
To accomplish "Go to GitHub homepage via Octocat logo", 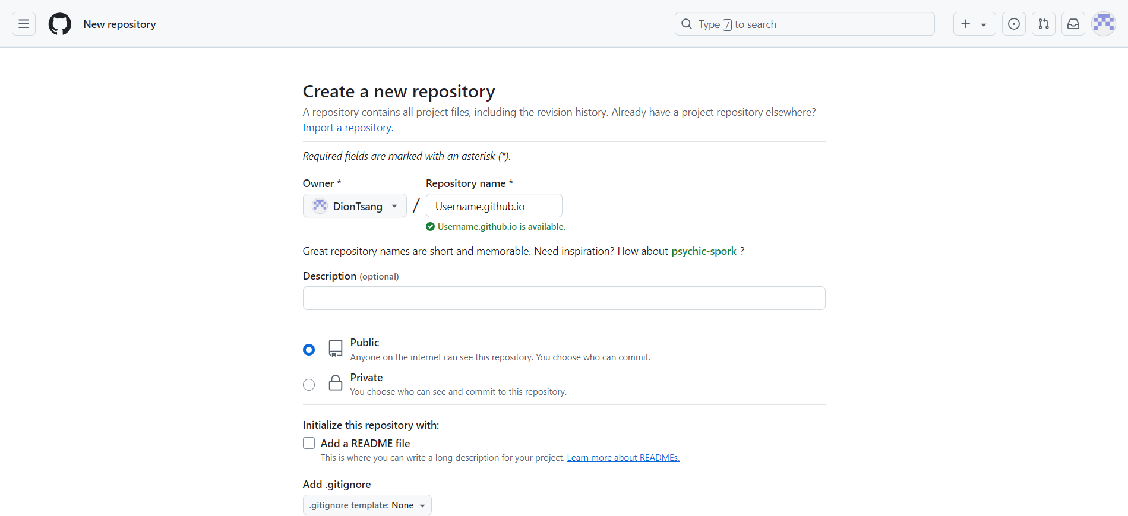I will click(x=59, y=24).
